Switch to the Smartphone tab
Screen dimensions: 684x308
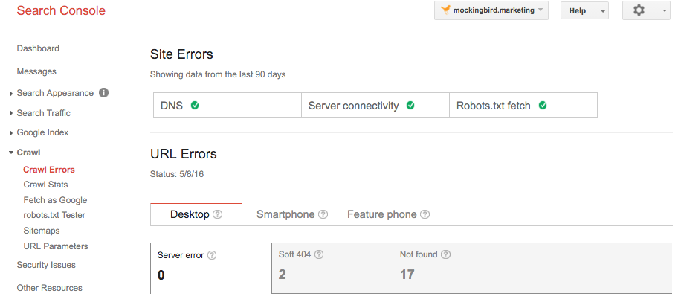[292, 215]
